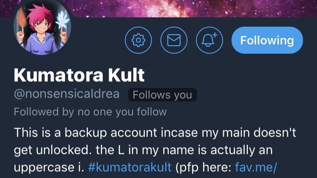Unfollow by clicking the Following button
Image resolution: width=317 pixels, height=178 pixels.
(267, 40)
